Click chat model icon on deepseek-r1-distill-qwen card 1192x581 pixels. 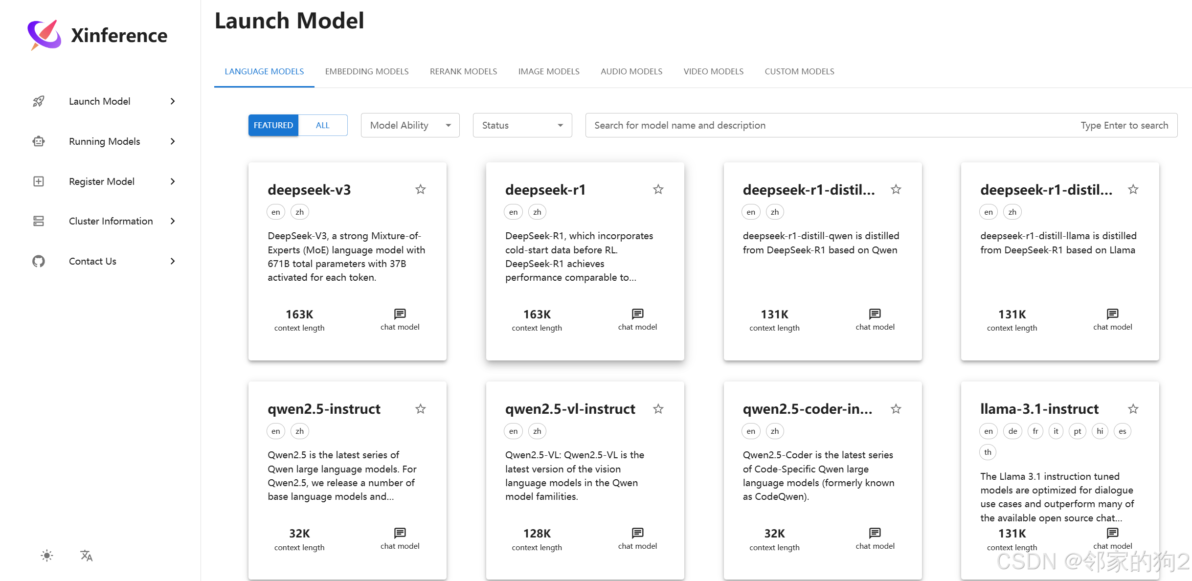pyautogui.click(x=875, y=313)
